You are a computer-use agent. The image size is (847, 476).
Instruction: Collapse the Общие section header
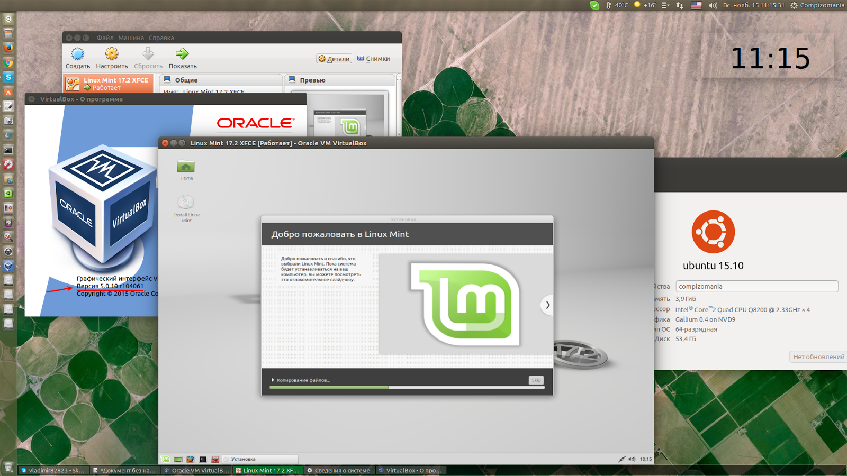click(x=221, y=80)
